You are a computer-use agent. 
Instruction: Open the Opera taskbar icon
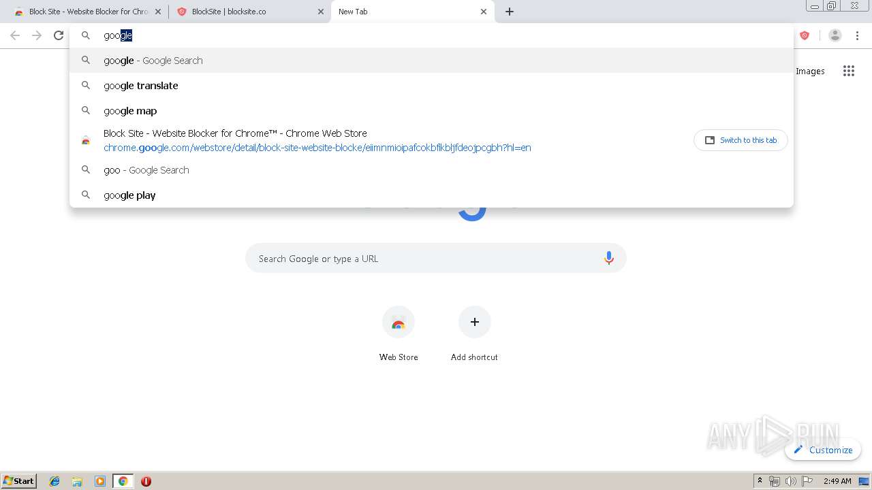146,481
